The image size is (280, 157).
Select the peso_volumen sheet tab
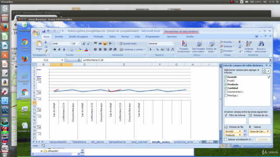139,142
